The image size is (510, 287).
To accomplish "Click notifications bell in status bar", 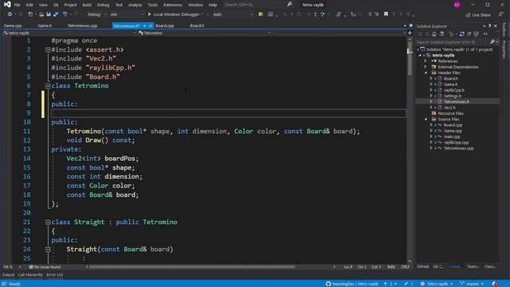I will [495, 284].
